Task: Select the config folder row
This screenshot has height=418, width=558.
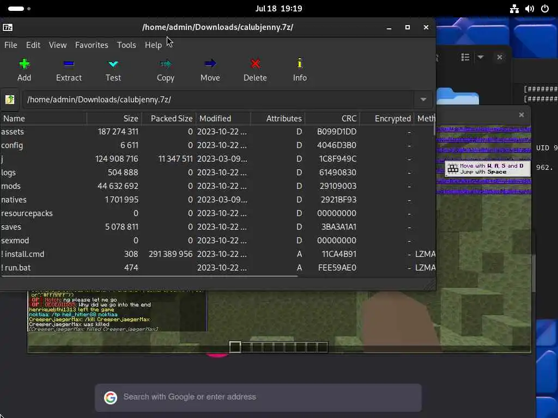Action: (218, 145)
